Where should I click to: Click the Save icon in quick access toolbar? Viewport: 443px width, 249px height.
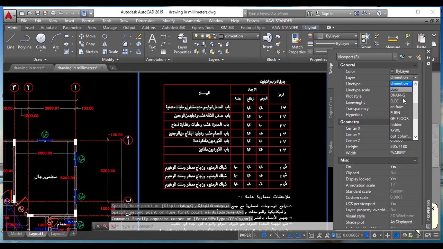38,13
